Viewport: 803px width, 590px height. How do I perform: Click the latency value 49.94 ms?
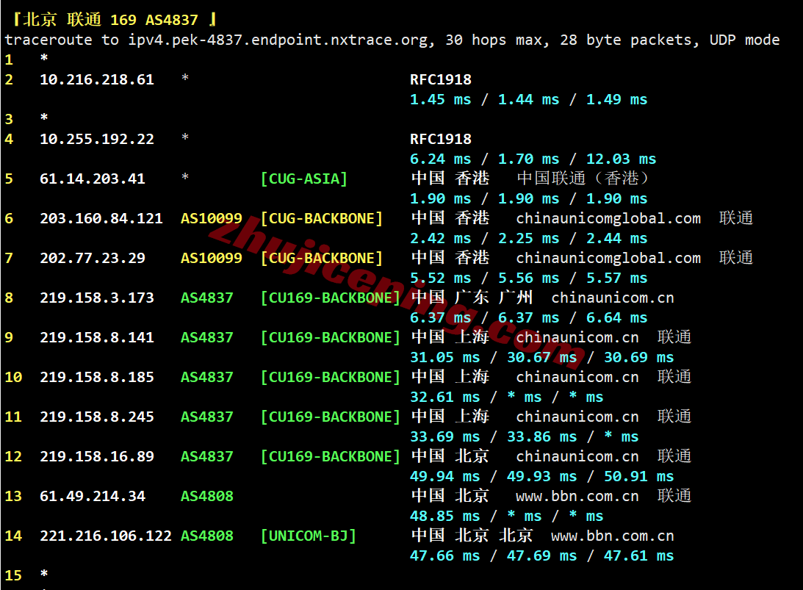(x=445, y=476)
